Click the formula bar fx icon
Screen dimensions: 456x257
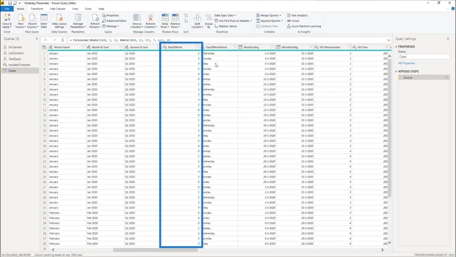click(63, 40)
